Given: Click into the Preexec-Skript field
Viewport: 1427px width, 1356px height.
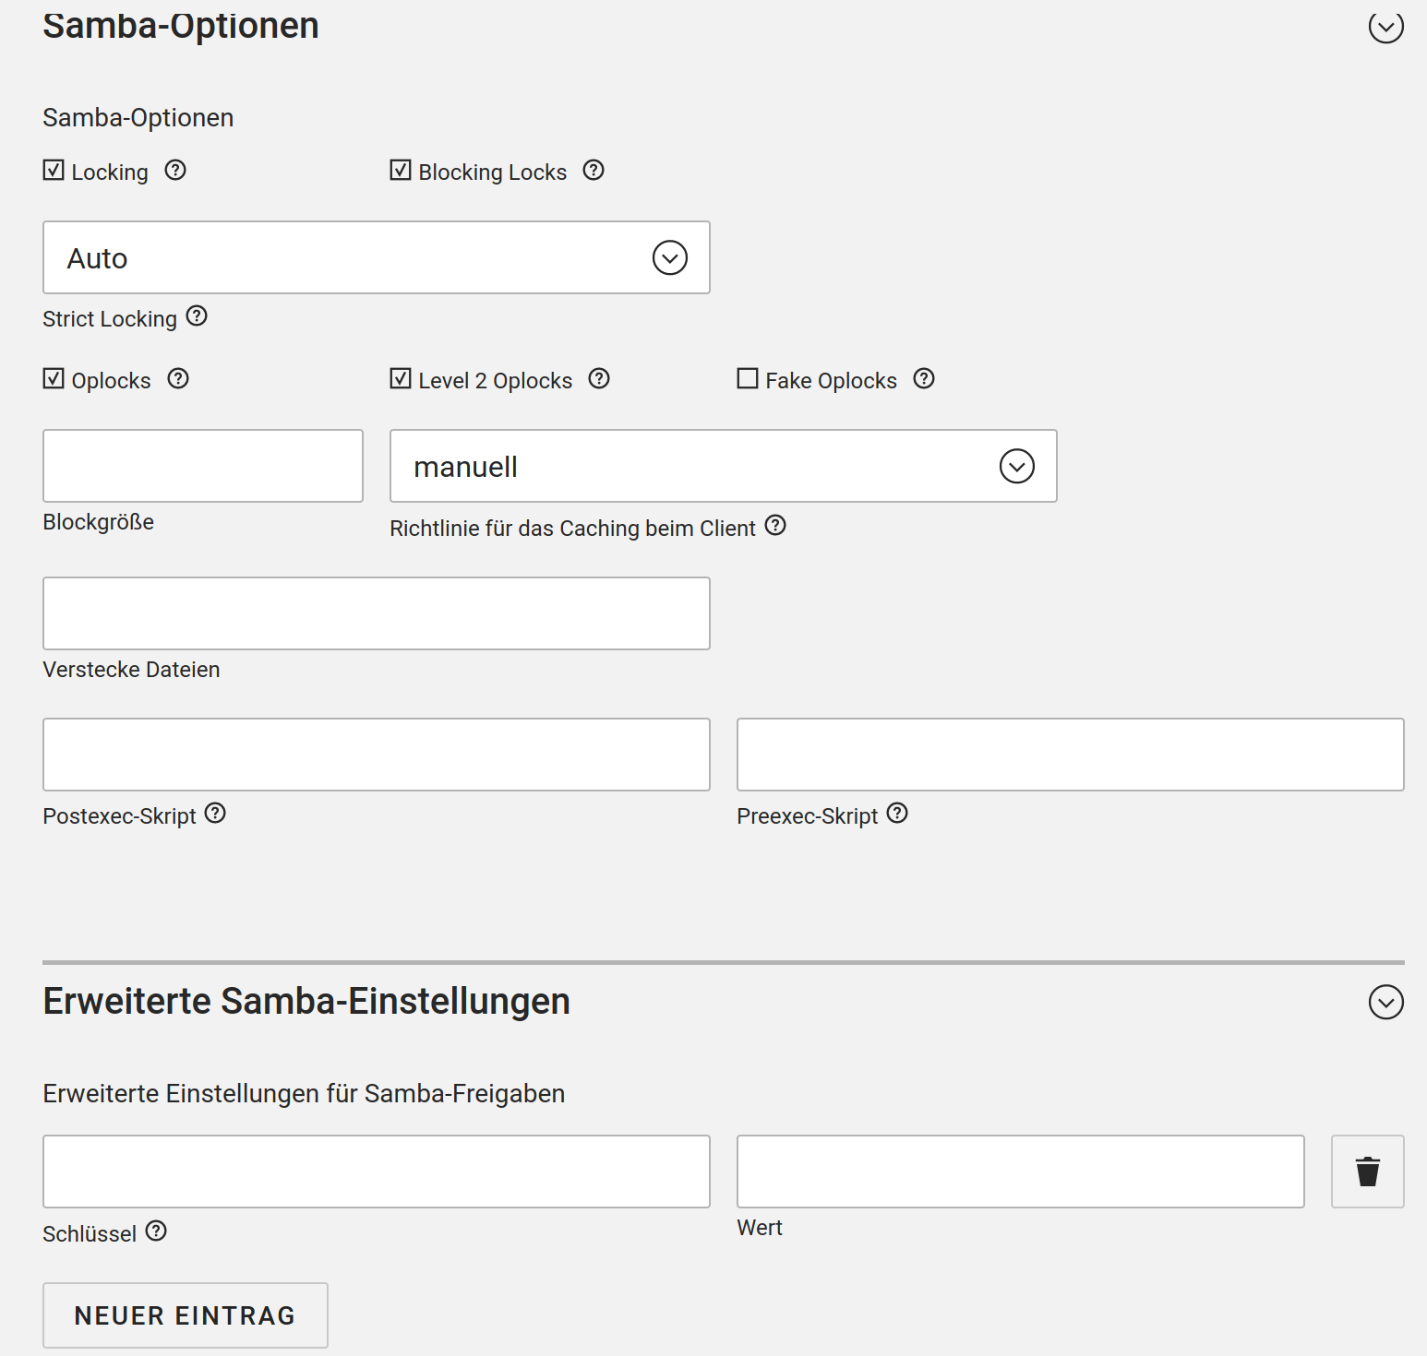Looking at the screenshot, I should (1071, 755).
